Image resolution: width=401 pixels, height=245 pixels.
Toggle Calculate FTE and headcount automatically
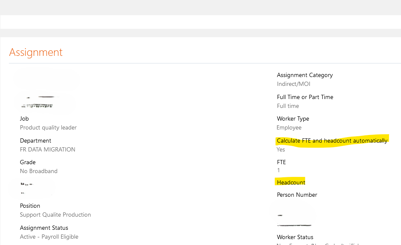point(332,140)
